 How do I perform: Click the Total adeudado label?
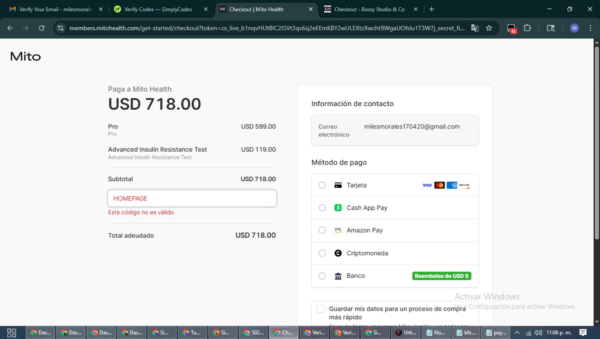131,235
